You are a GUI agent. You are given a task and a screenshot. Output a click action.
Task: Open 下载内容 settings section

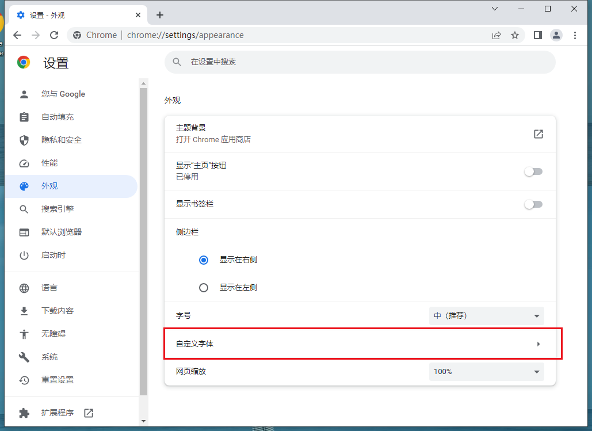tap(72, 311)
